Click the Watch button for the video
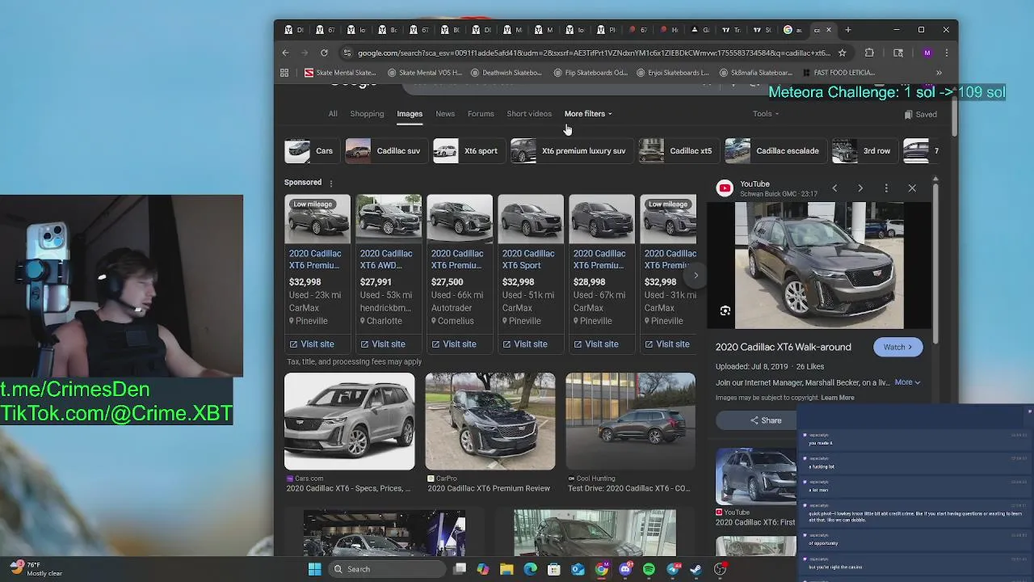Screen dimensions: 1034x582 click(x=897, y=347)
